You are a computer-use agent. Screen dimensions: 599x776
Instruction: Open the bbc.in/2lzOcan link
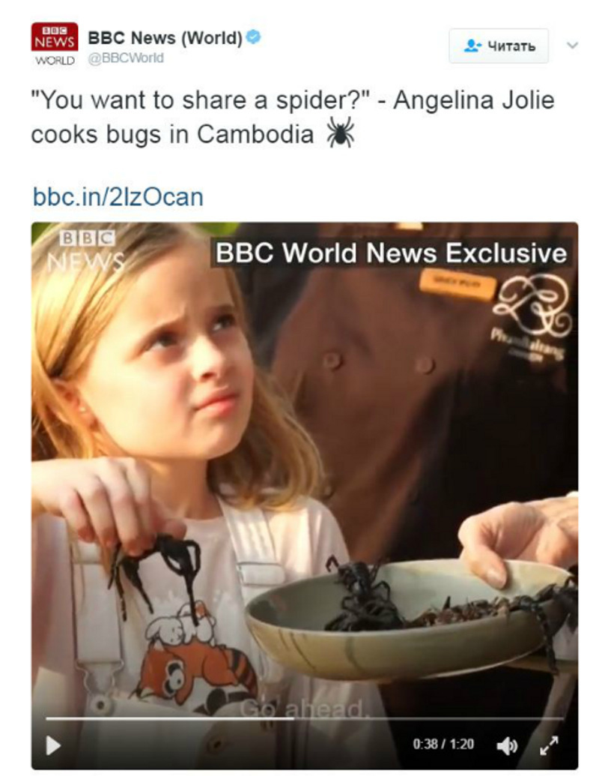118,197
